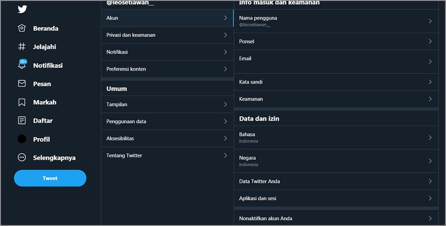Click the Daftar list icon
This screenshot has width=446, height=226.
click(x=22, y=120)
